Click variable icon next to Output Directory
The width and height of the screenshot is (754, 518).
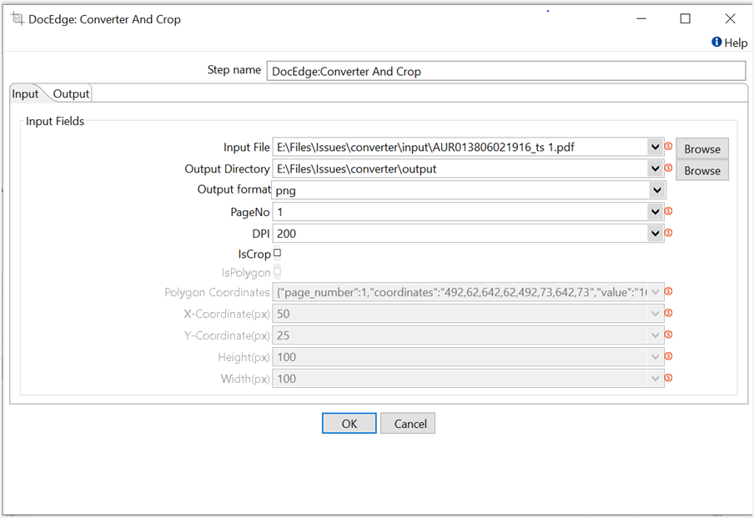tap(668, 168)
